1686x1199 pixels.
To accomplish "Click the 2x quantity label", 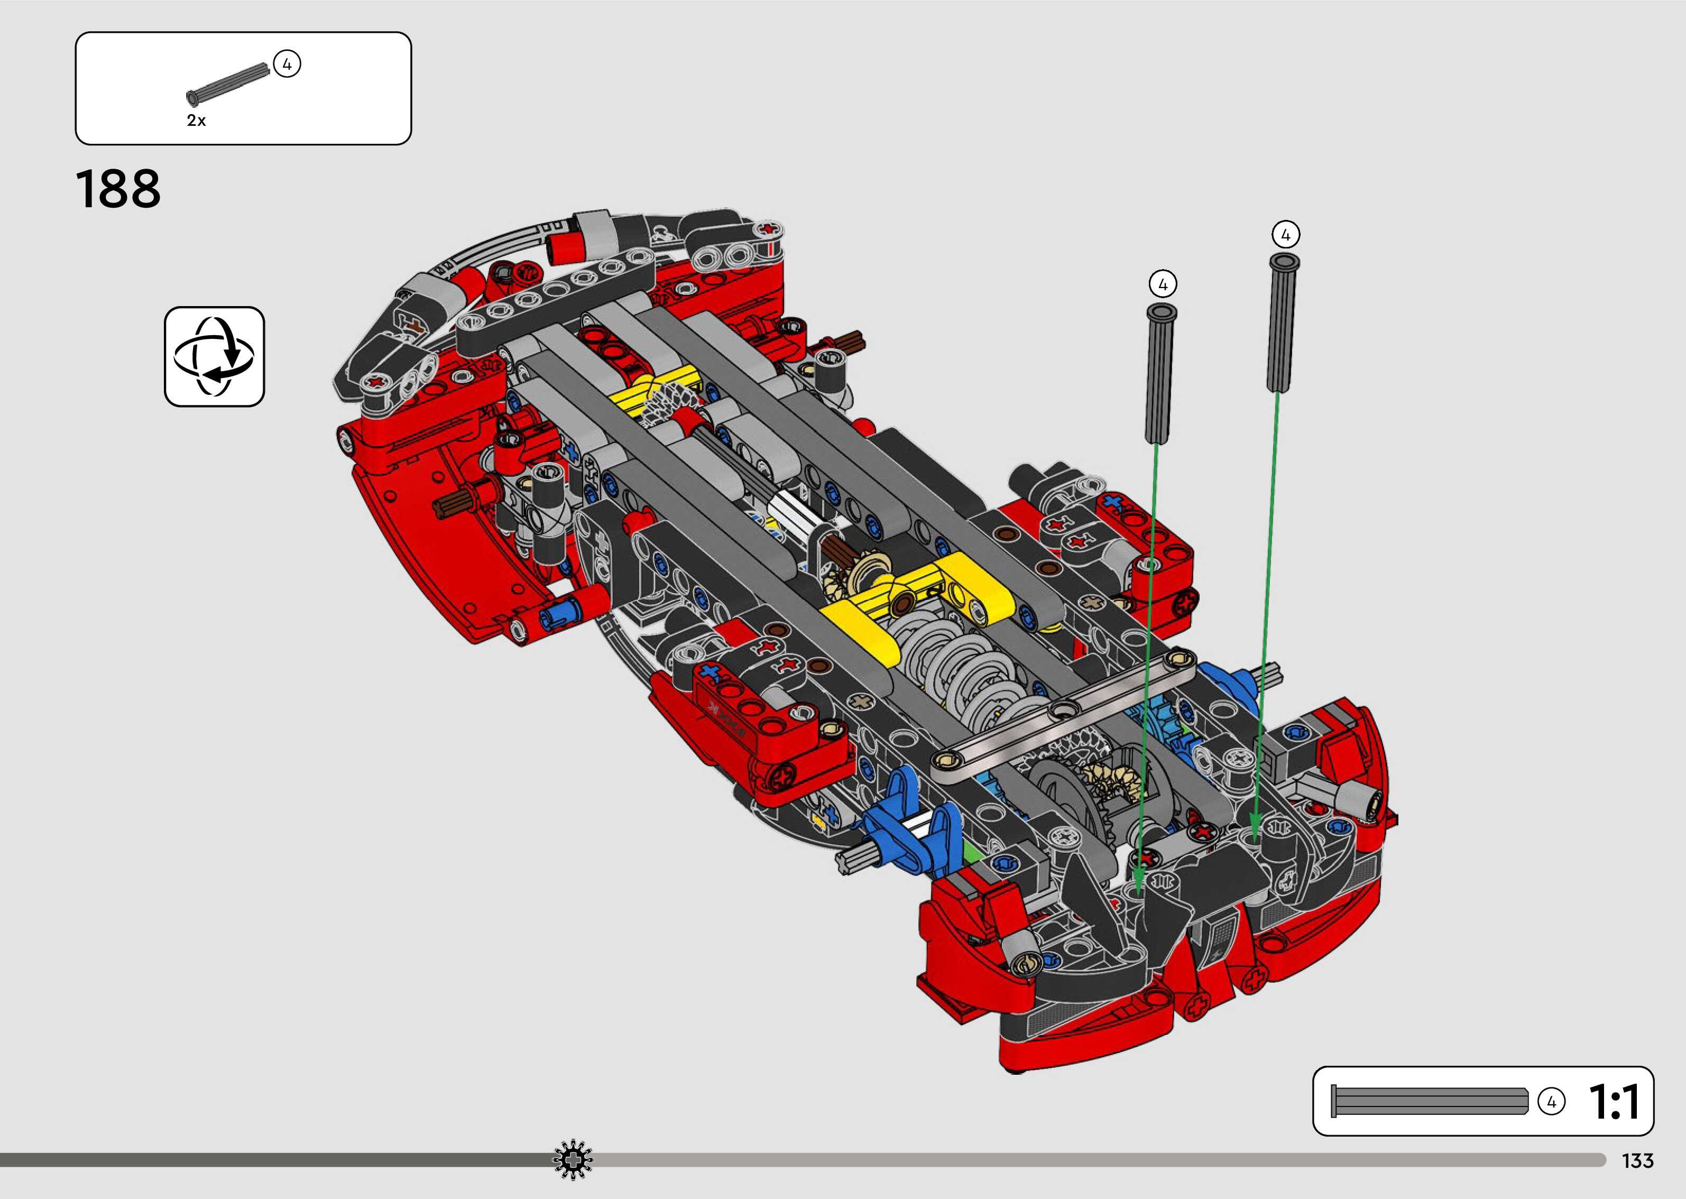I will pos(196,121).
